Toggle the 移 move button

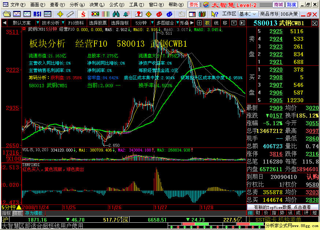(225, 23)
